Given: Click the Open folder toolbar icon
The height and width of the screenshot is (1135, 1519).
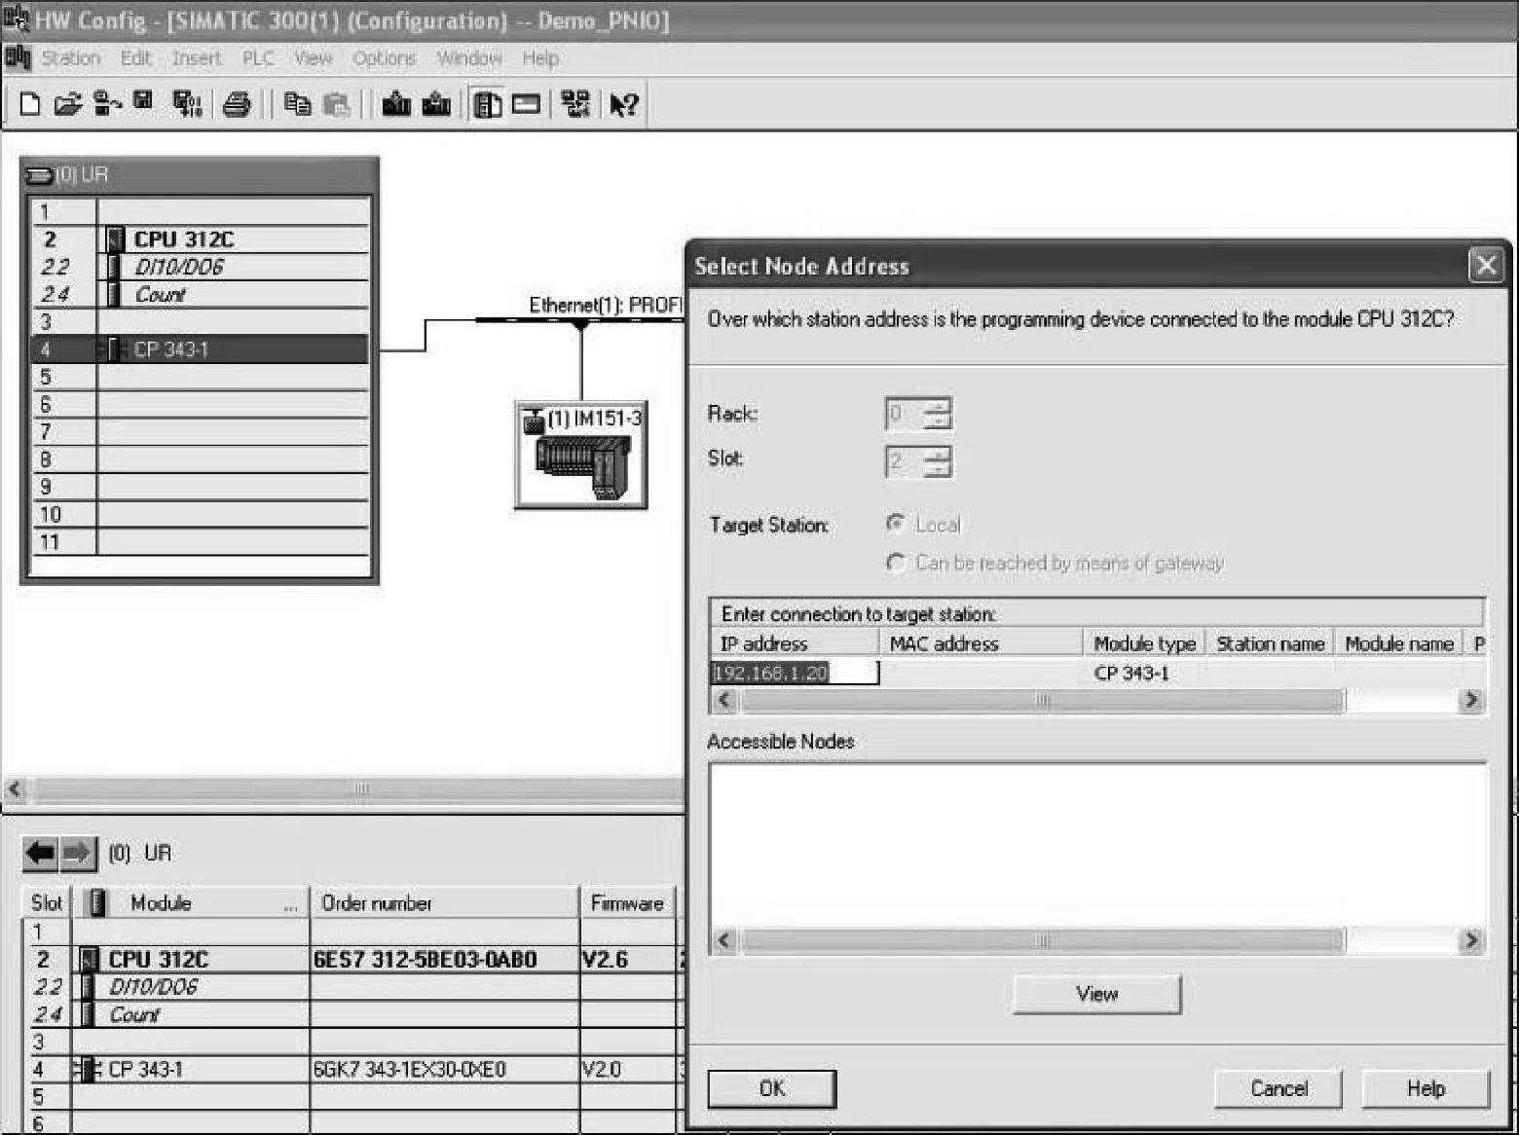Looking at the screenshot, I should coord(67,103).
